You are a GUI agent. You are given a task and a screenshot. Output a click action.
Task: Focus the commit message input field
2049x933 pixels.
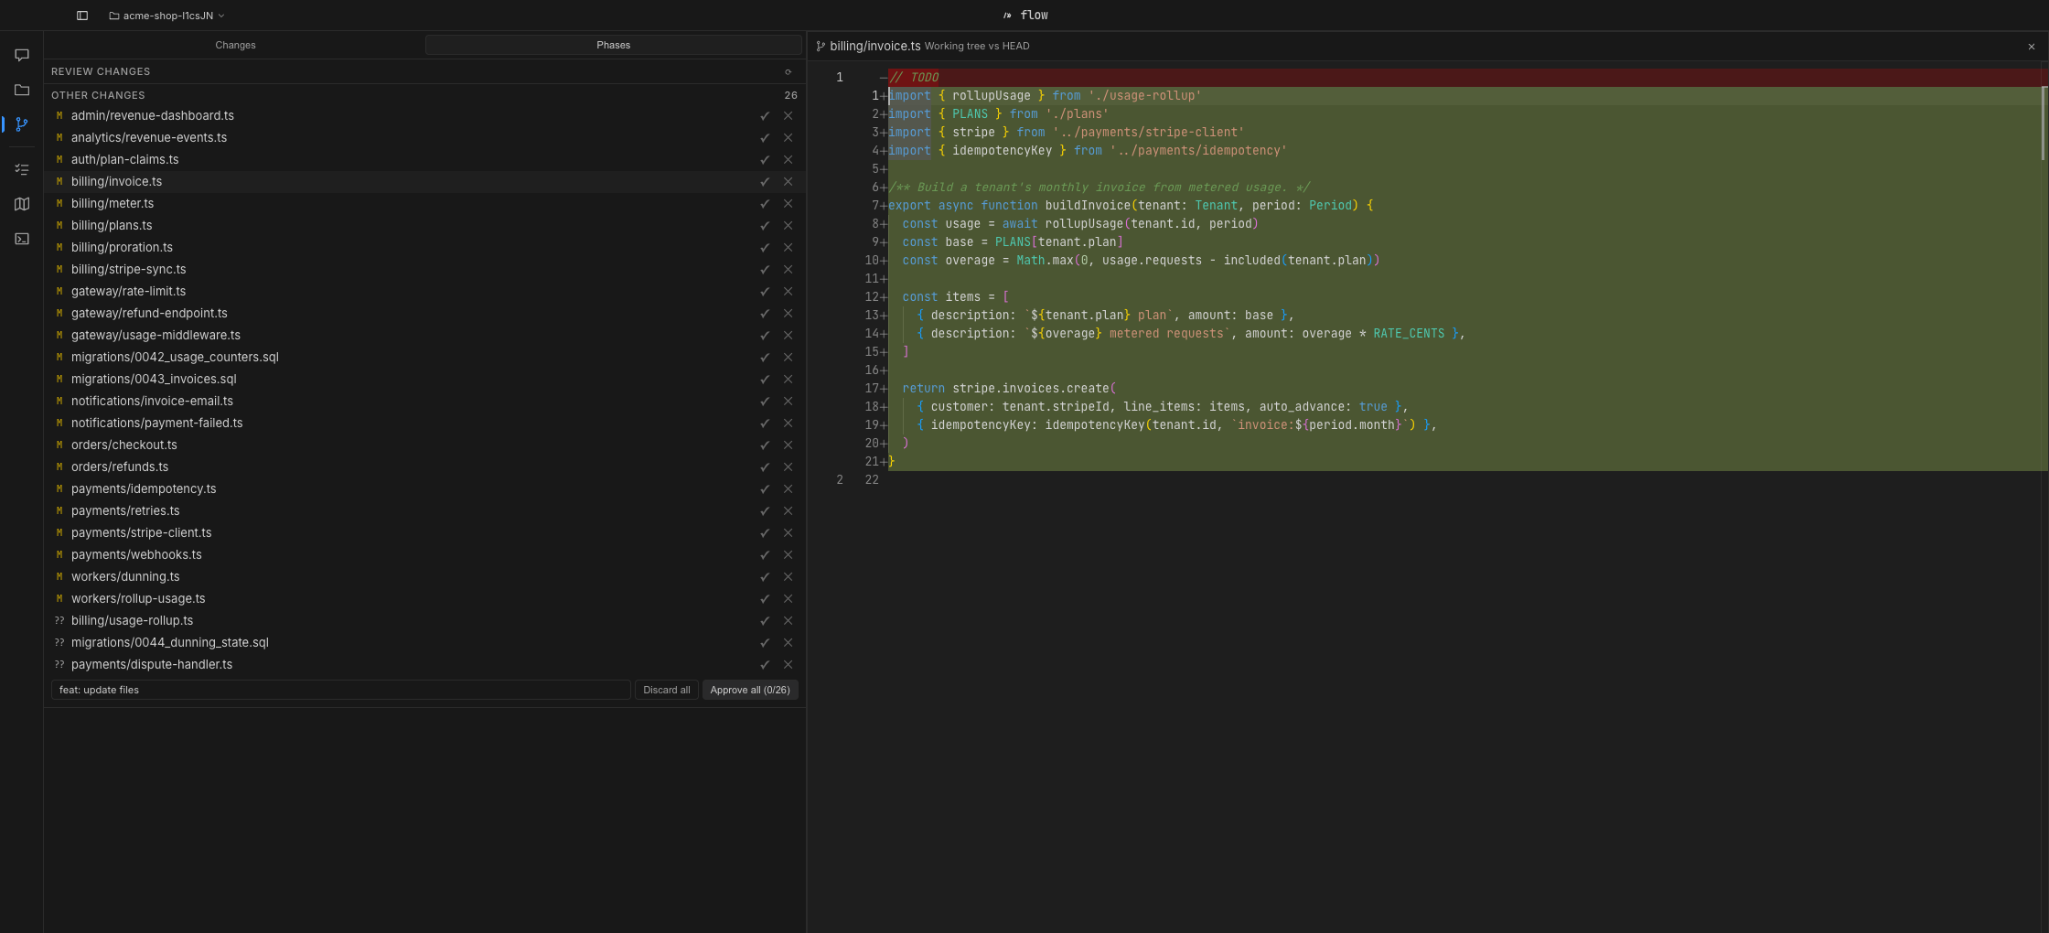pos(340,690)
